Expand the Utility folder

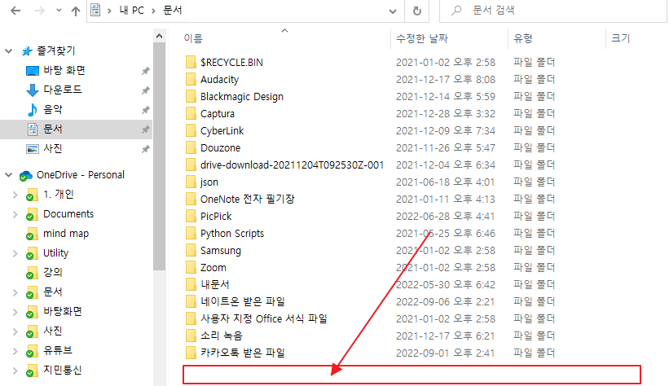15,253
